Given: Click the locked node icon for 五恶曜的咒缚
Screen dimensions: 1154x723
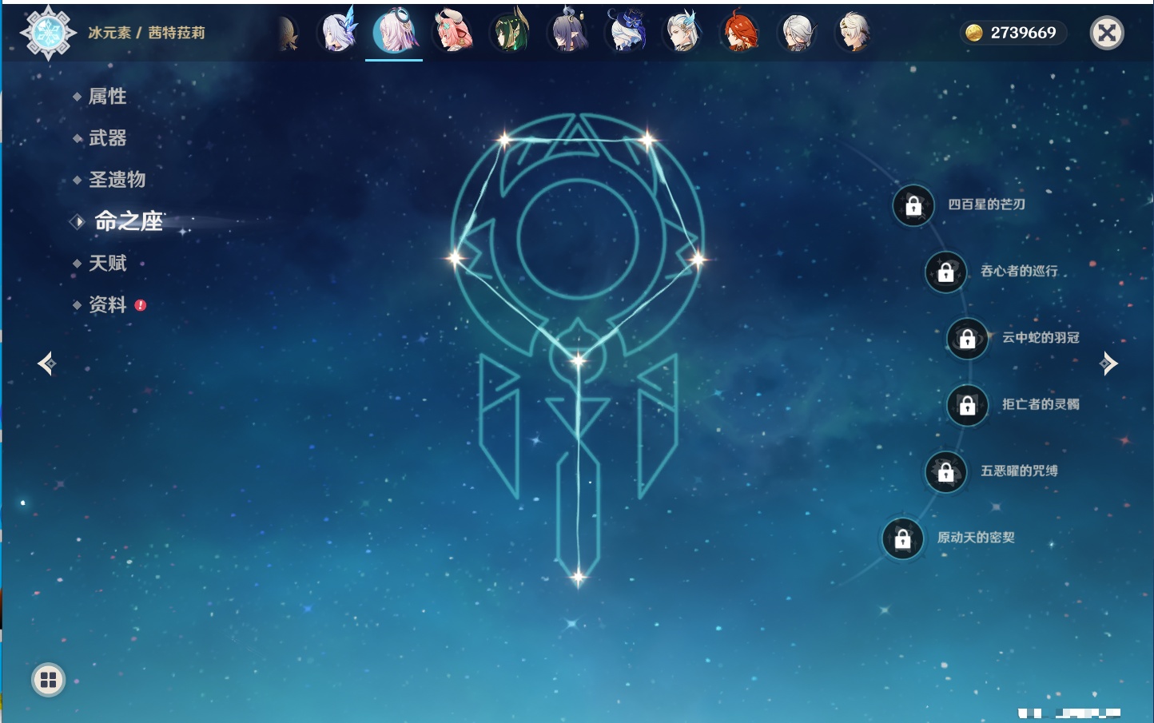Looking at the screenshot, I should (946, 471).
